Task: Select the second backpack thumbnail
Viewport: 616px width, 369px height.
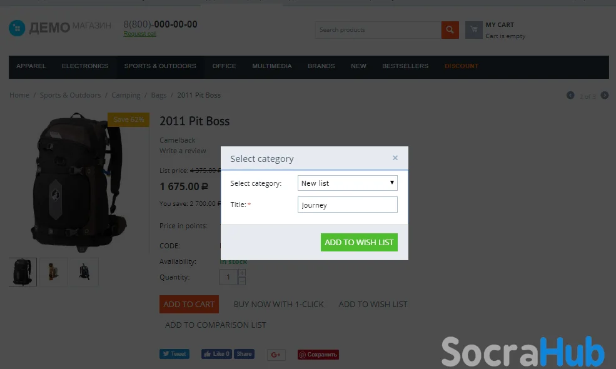Action: coord(53,272)
